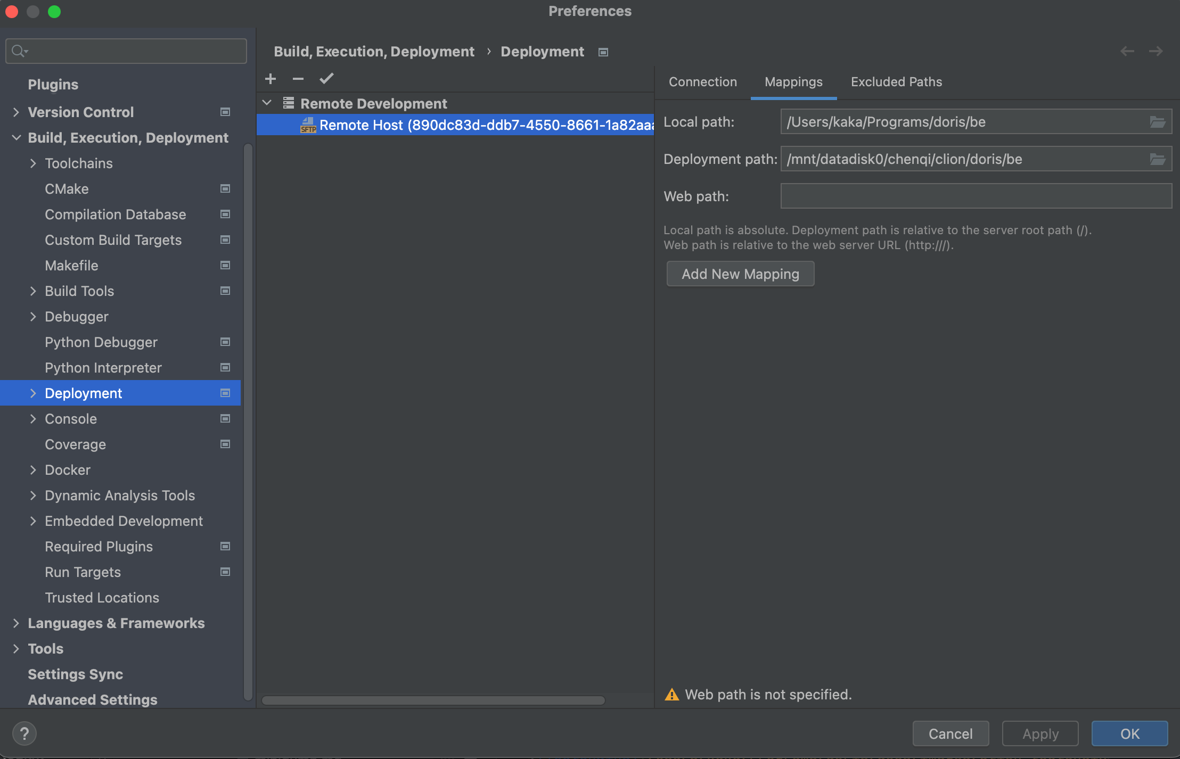Click the horizontal scrollbar under server list
The image size is (1180, 759).
[433, 700]
